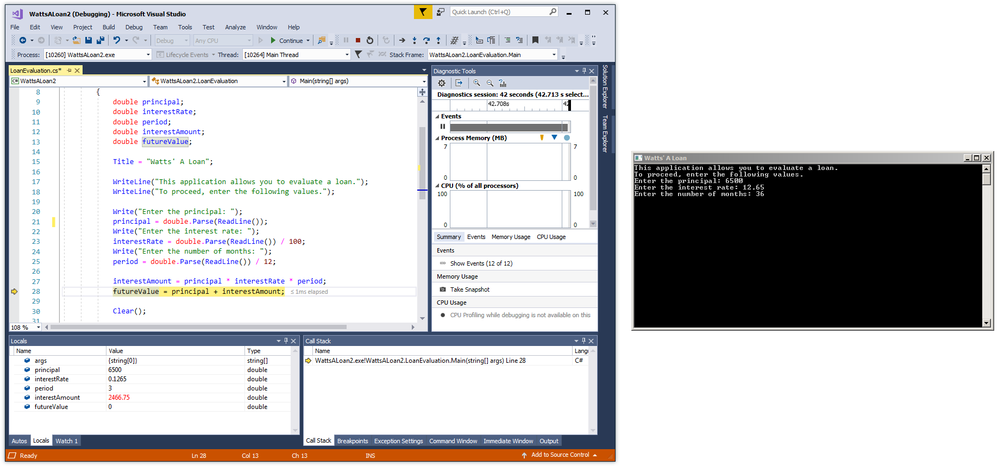Open the Process dropdown listing WattsALoan2.exe
998x466 pixels.
(x=148, y=54)
